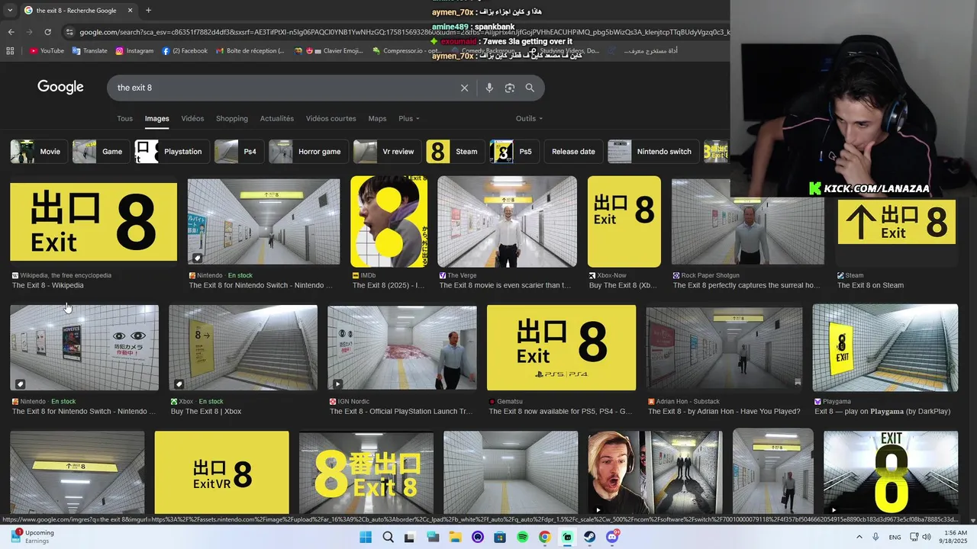
Task: Select the Vr review filter chip
Action: [x=387, y=151]
